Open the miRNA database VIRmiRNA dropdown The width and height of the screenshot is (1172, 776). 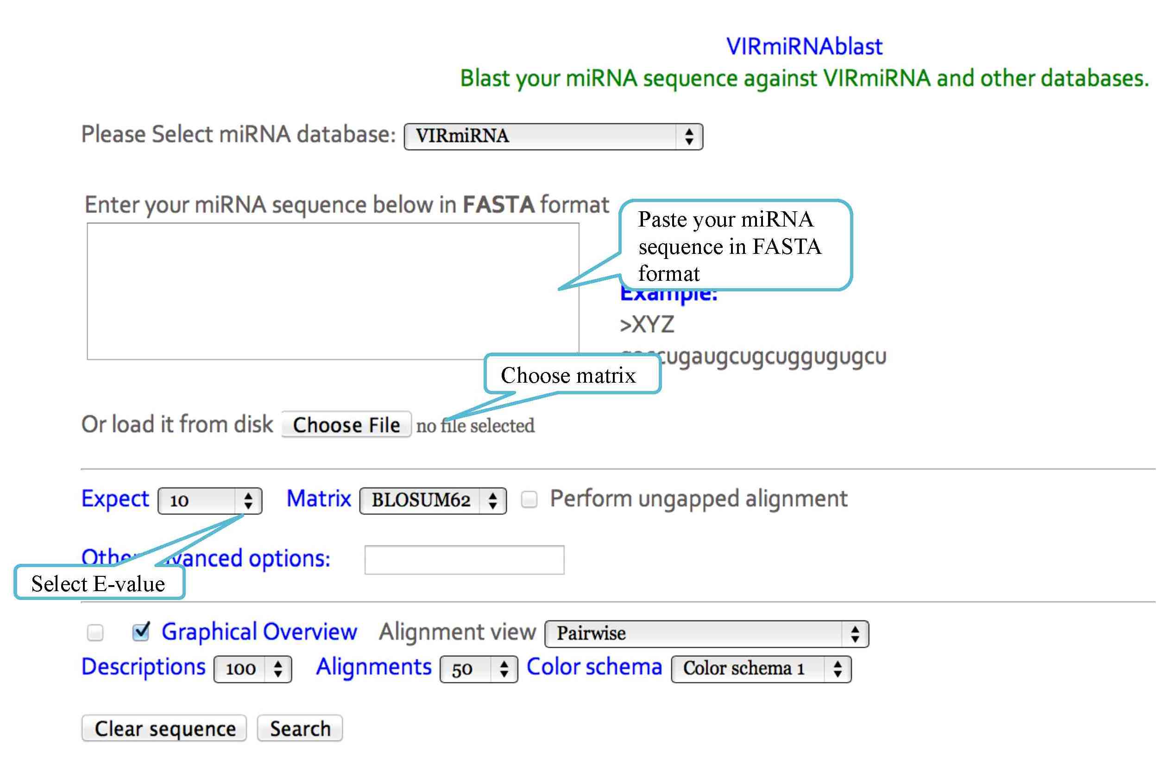pyautogui.click(x=553, y=137)
